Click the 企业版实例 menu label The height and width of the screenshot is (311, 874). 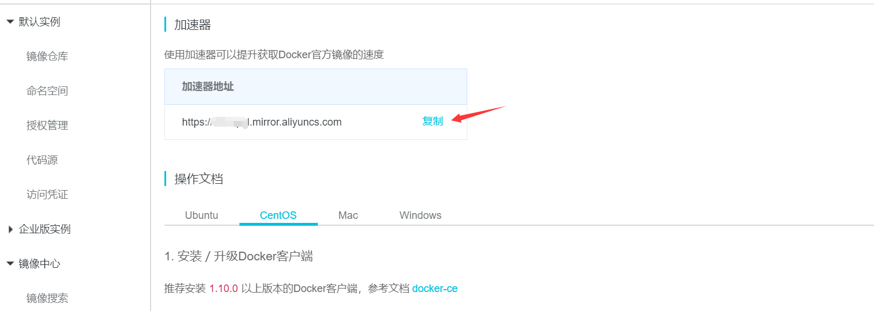tap(45, 229)
